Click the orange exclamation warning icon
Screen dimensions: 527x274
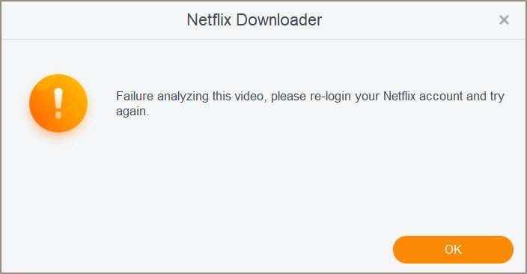pos(58,103)
